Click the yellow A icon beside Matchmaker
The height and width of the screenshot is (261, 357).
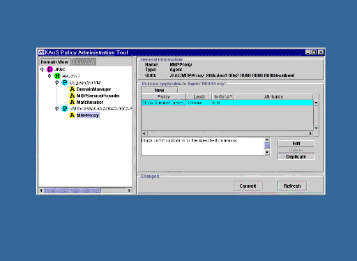click(x=72, y=102)
